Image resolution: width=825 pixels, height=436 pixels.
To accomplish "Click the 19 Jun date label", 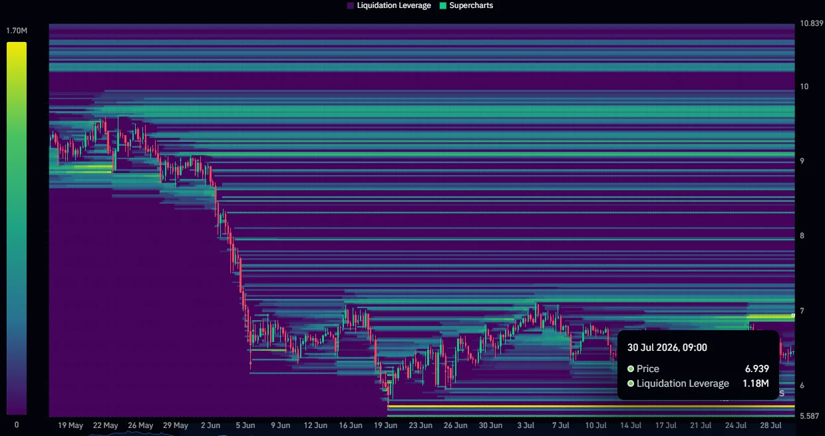I will point(386,425).
